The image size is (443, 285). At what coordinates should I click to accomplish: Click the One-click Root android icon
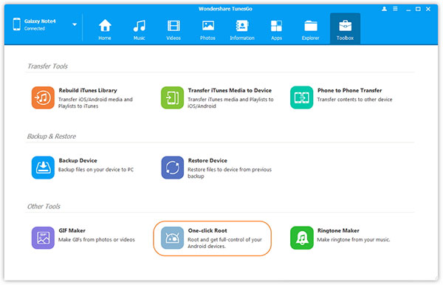click(172, 238)
